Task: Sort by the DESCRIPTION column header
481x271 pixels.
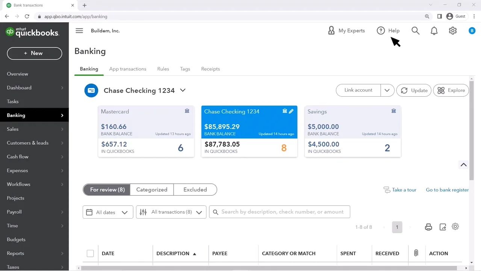Action: (x=176, y=253)
